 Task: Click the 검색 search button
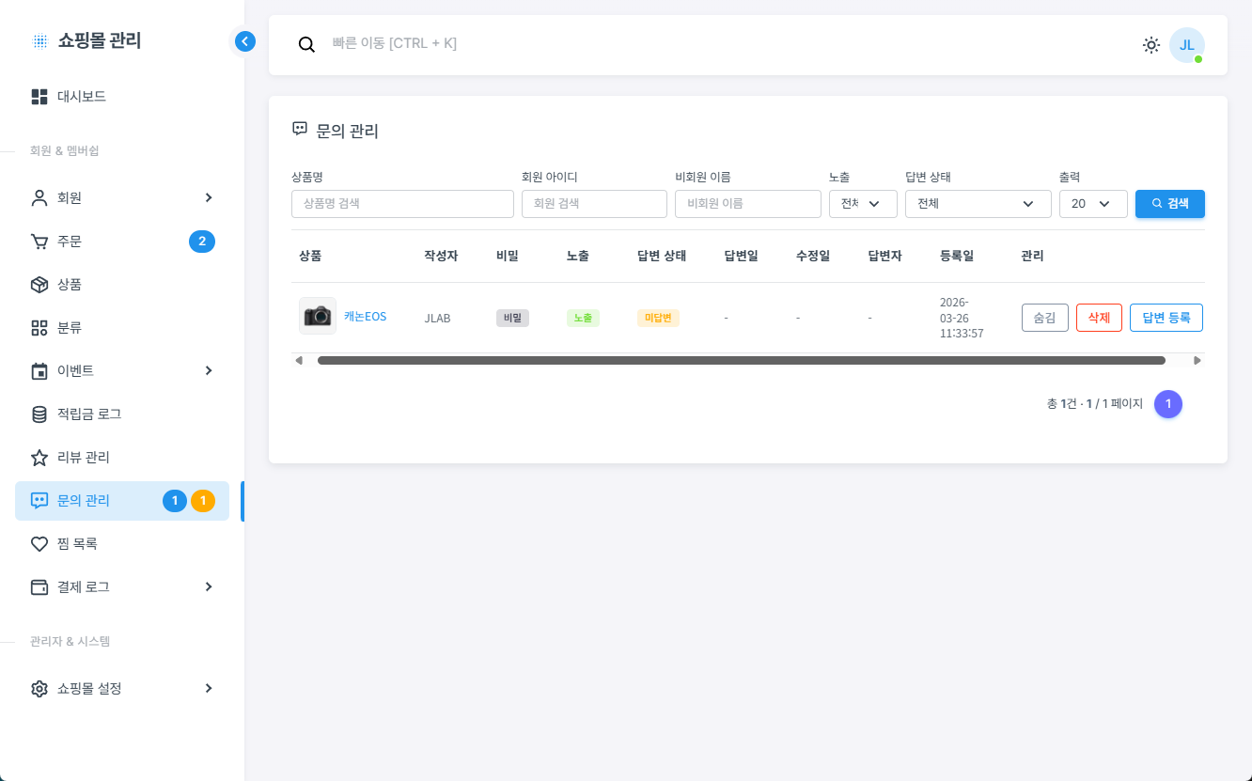click(x=1169, y=204)
